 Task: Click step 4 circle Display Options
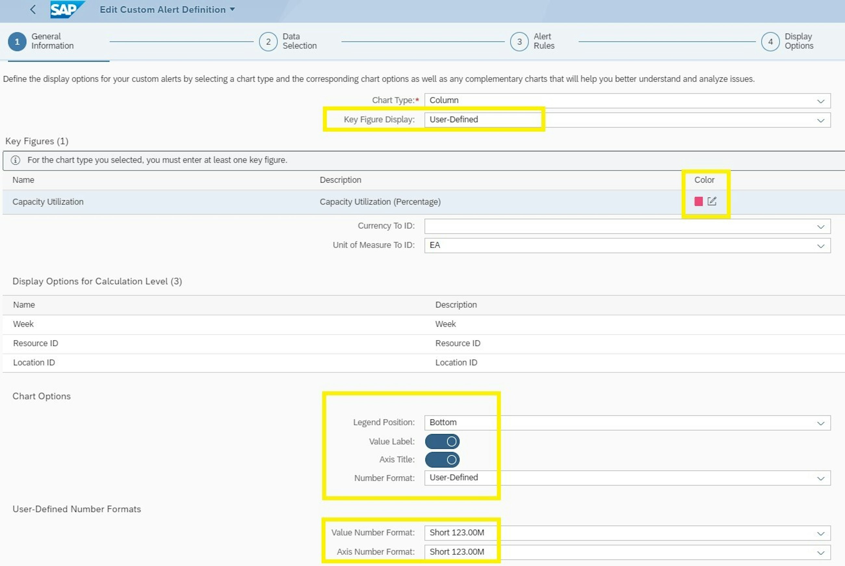click(770, 42)
